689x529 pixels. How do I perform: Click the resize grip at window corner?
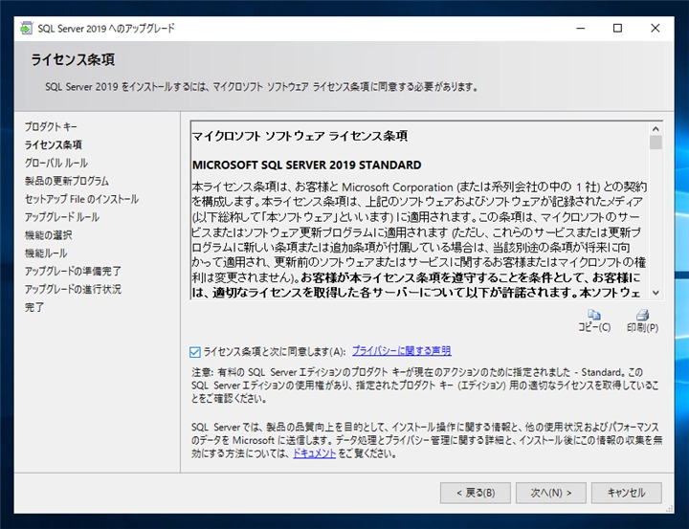(x=669, y=509)
